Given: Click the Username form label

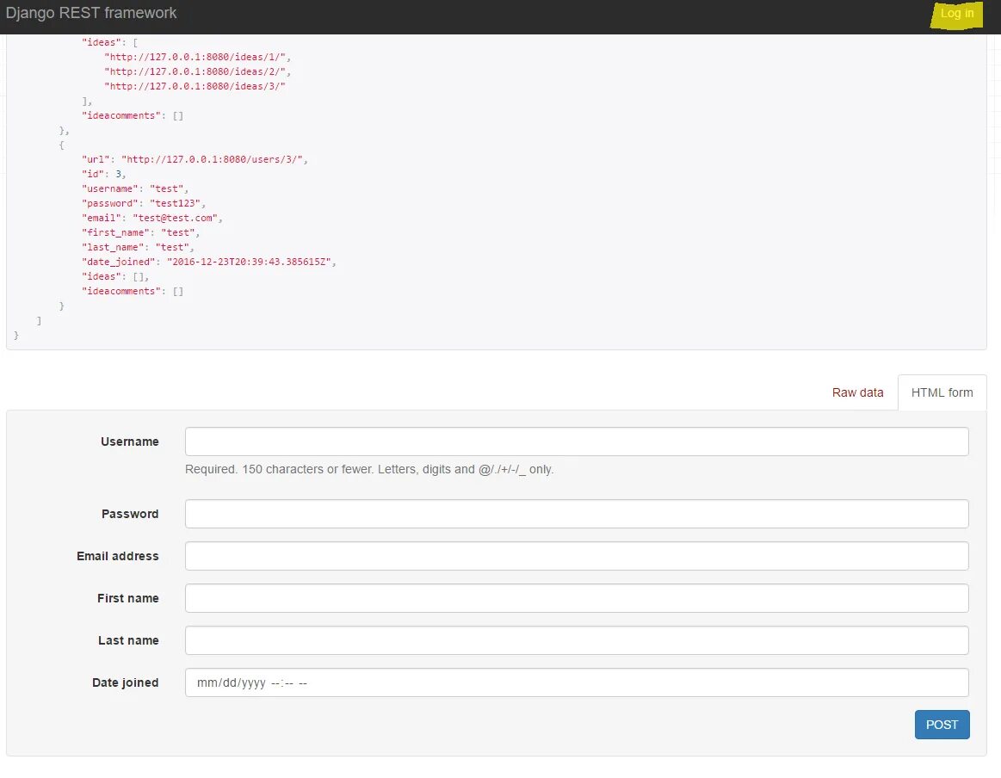Looking at the screenshot, I should pos(130,441).
